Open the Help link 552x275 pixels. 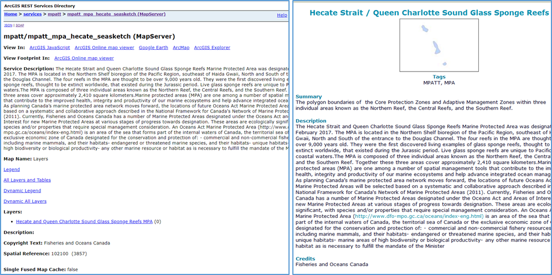coord(282,15)
